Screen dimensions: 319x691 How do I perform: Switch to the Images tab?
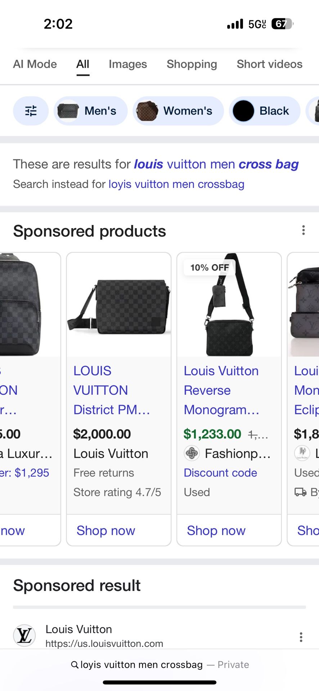click(127, 64)
